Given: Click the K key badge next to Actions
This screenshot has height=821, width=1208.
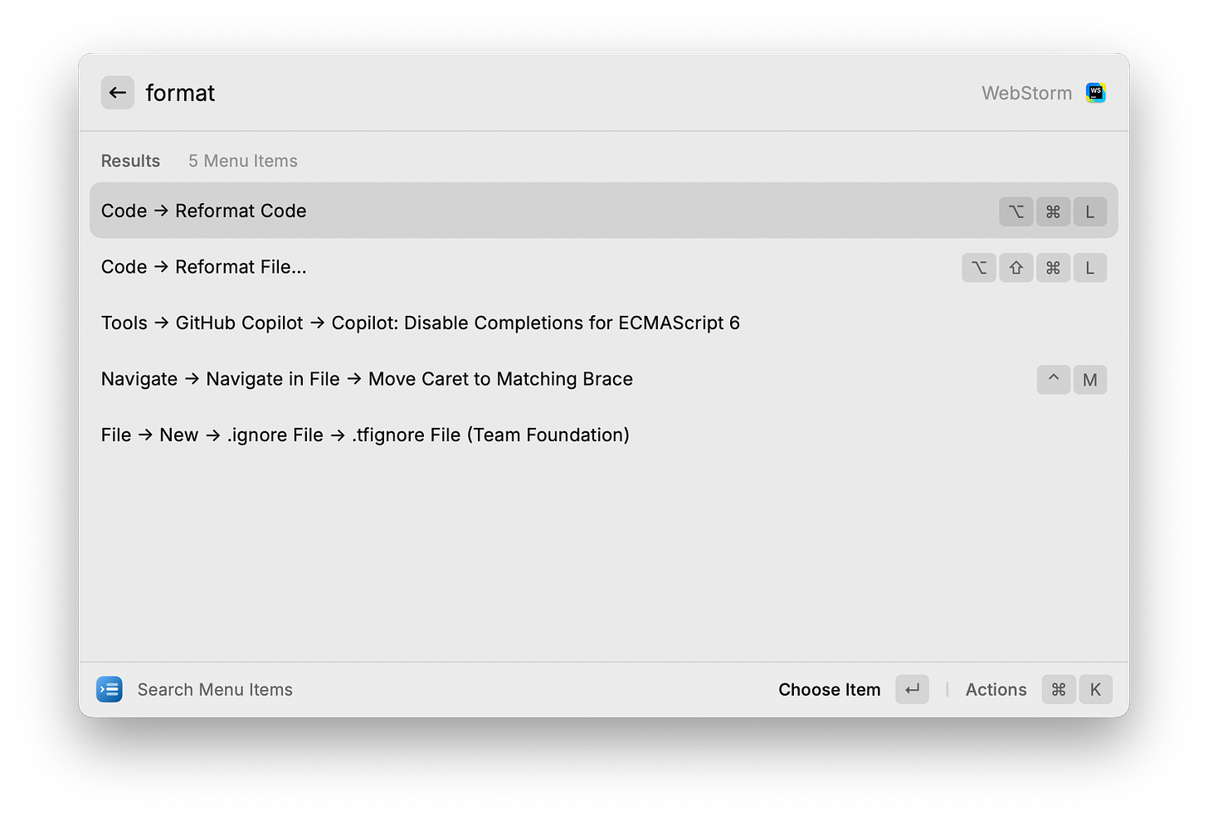Looking at the screenshot, I should [1095, 689].
